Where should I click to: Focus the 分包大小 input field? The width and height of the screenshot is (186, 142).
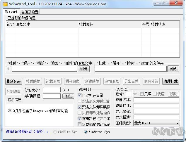(x=52, y=90)
